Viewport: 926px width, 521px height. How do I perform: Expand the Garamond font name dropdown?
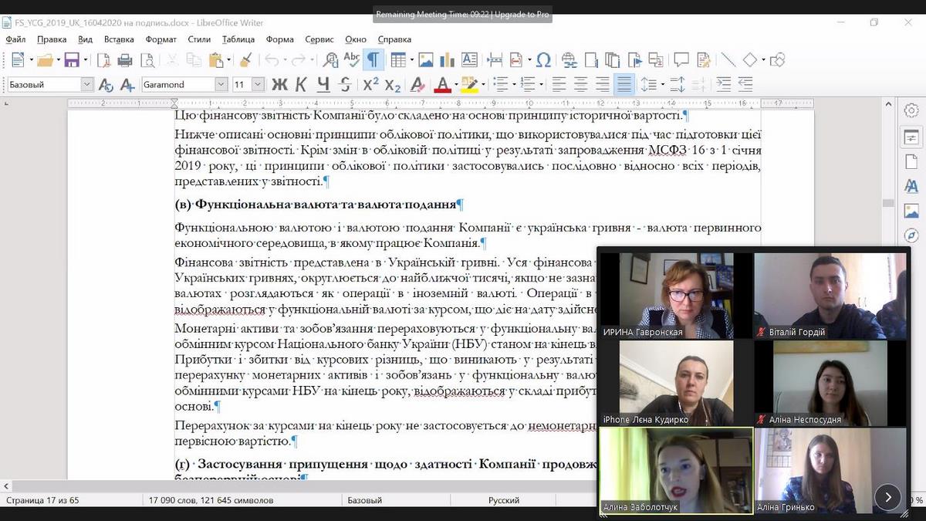(x=221, y=84)
